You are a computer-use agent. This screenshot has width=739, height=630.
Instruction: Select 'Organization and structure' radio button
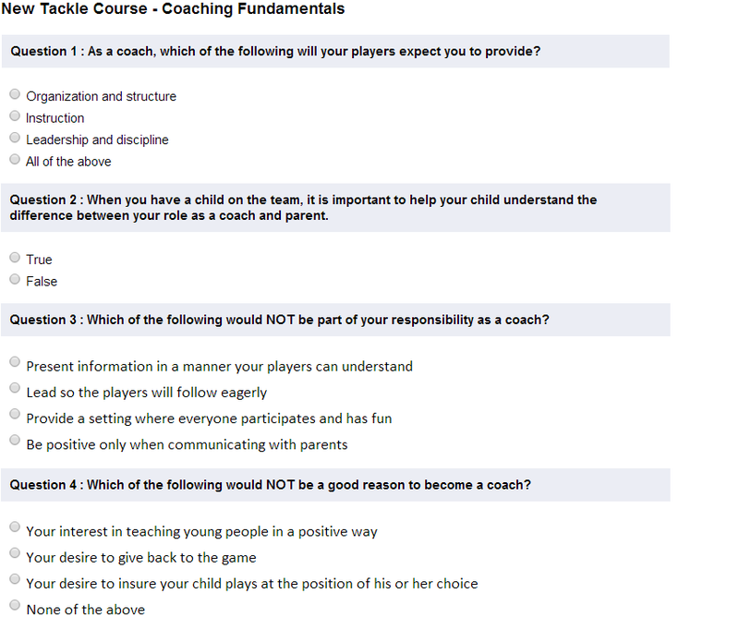coord(15,94)
